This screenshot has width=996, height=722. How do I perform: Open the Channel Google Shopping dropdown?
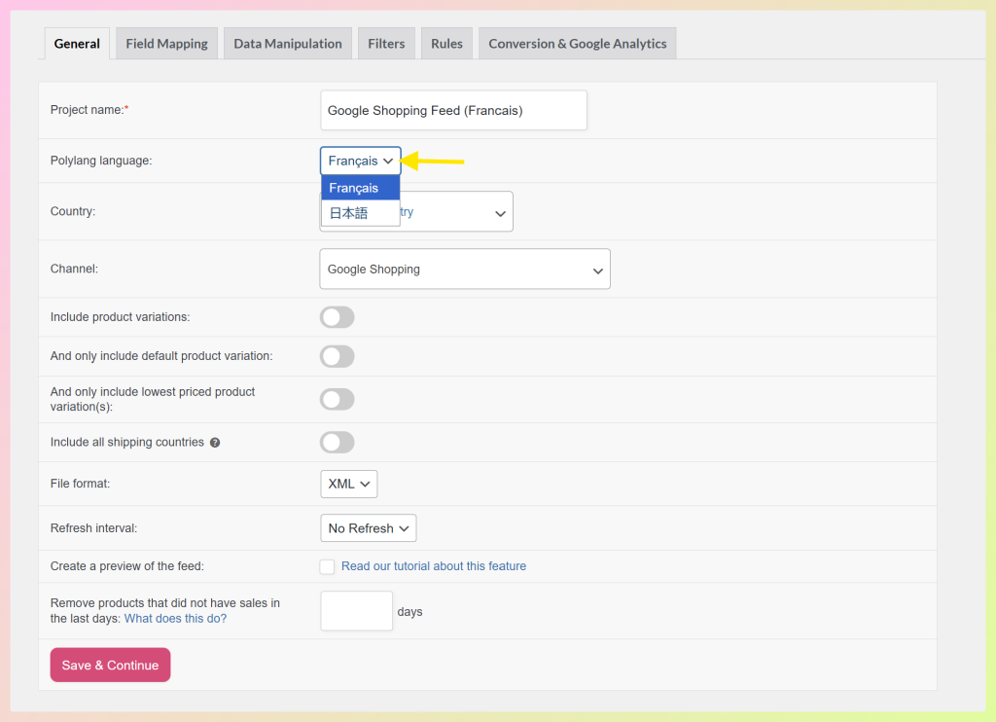464,270
